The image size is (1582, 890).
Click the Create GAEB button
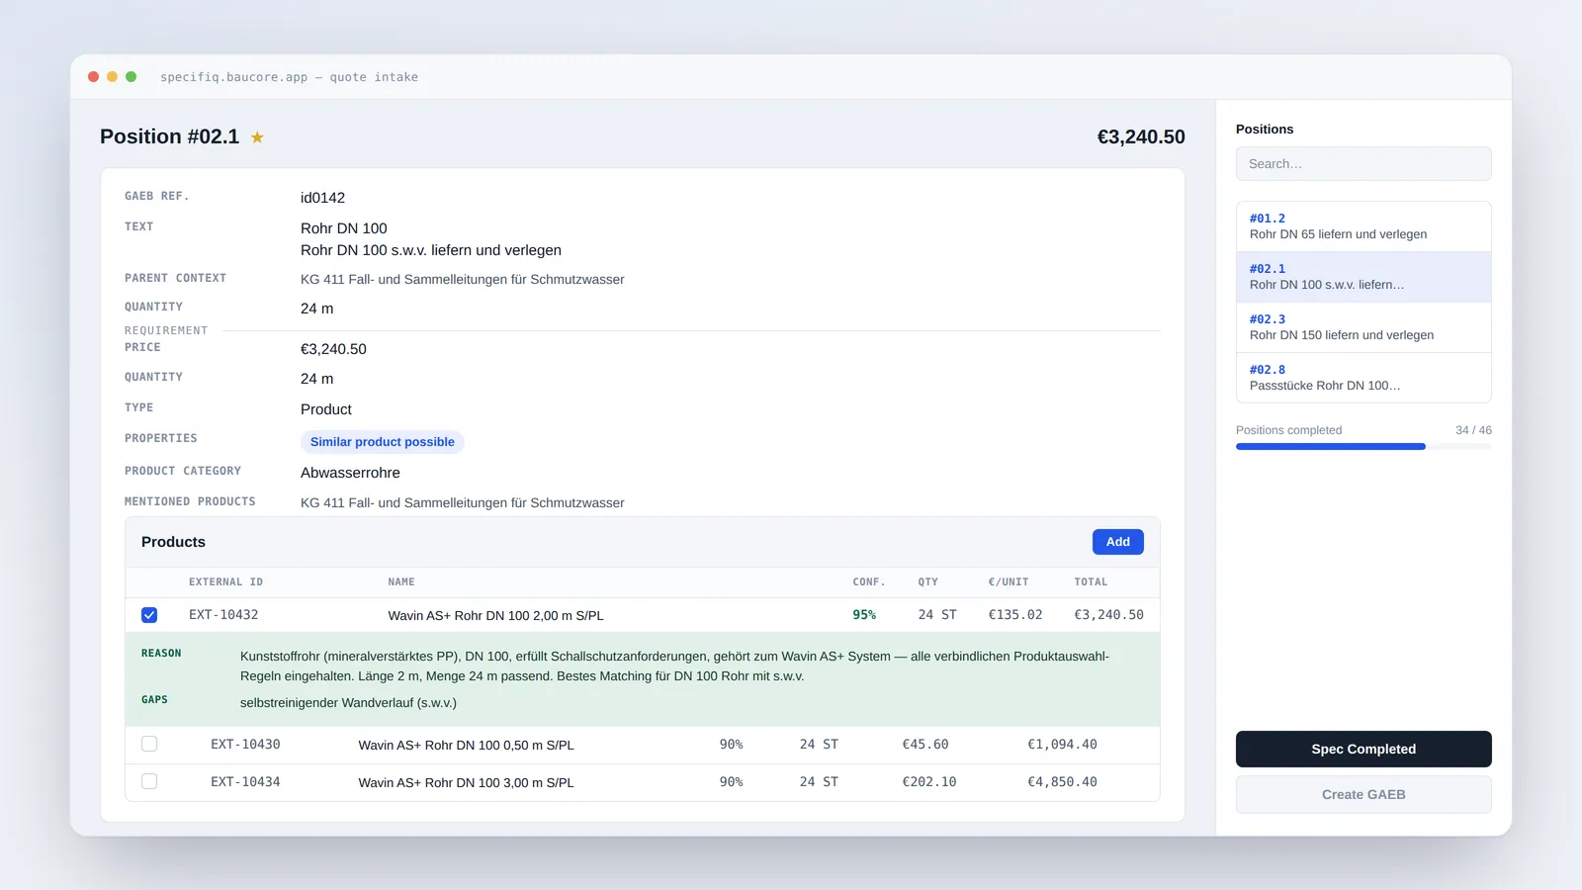pos(1363,794)
